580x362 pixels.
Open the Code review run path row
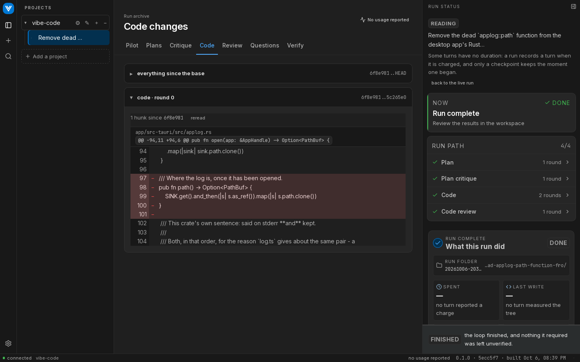click(x=501, y=212)
